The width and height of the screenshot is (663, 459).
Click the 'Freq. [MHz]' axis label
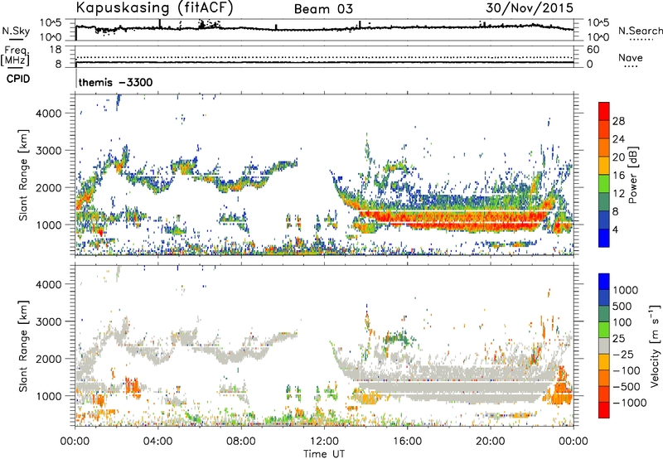coord(15,56)
